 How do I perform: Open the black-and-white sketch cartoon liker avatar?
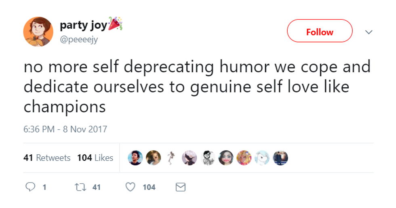point(208,158)
